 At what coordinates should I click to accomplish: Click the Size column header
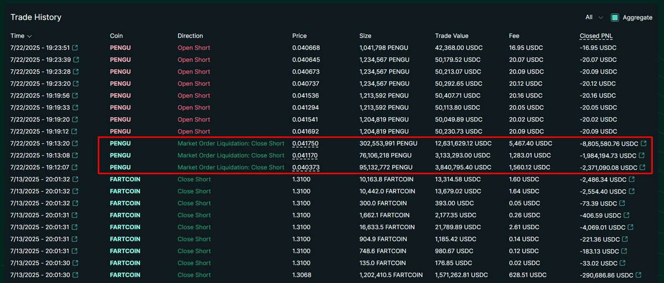365,36
